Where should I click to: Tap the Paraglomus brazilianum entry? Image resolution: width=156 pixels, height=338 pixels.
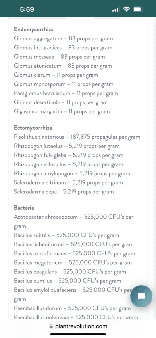pyautogui.click(x=66, y=93)
